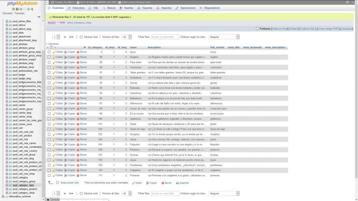Expand psuf_cart_rule tree node
This screenshot has height=201, width=358.
pyautogui.click(x=7, y=139)
